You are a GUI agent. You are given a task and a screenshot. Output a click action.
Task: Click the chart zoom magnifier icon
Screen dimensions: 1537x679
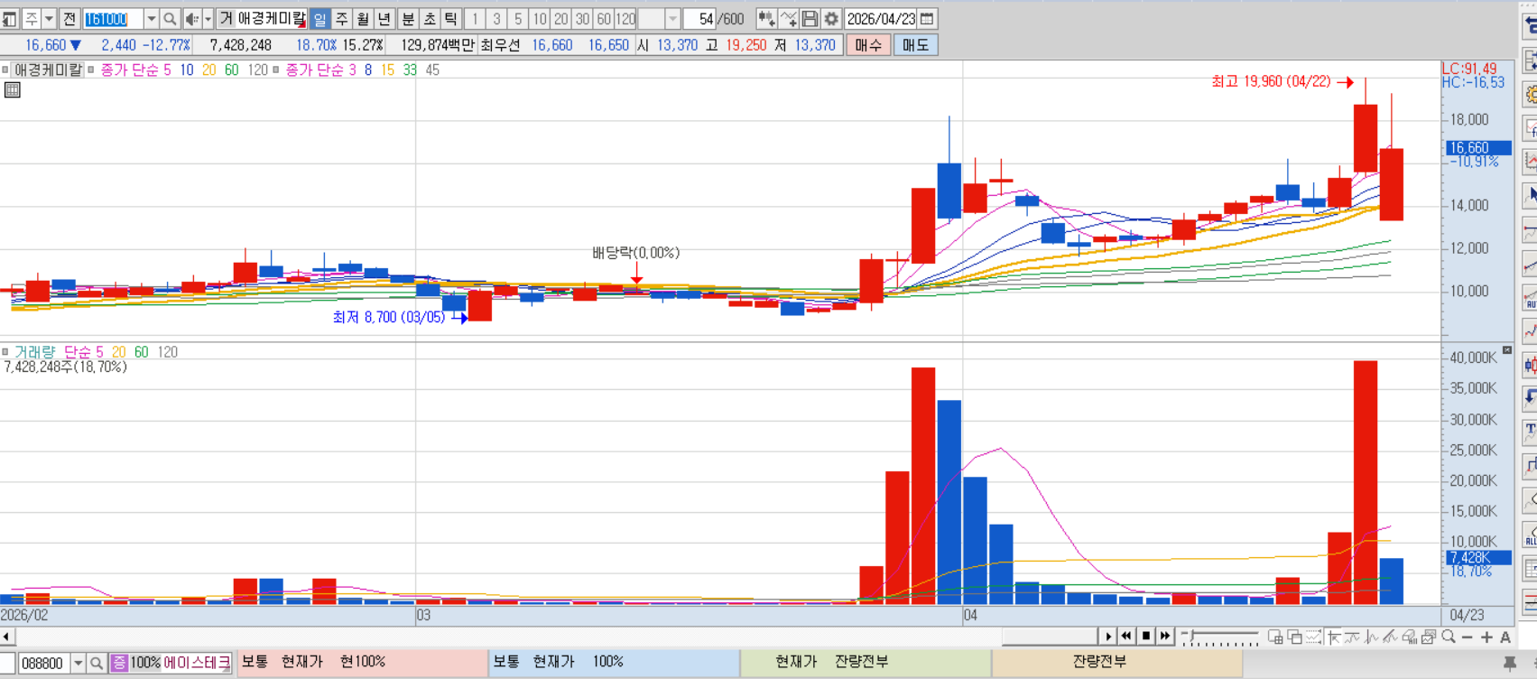point(1448,637)
